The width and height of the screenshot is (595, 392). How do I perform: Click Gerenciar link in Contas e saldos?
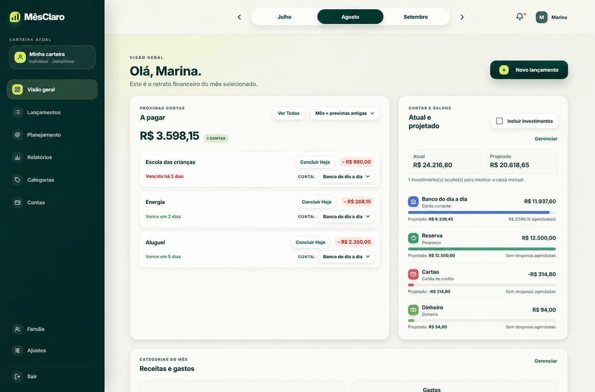(x=546, y=139)
